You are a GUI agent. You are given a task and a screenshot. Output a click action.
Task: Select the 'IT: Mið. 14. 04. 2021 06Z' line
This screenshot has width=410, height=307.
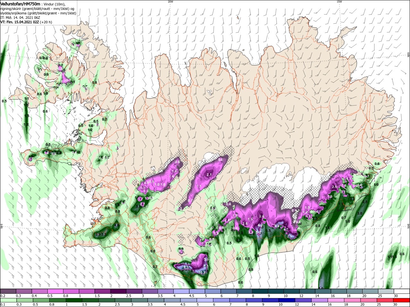[21, 18]
